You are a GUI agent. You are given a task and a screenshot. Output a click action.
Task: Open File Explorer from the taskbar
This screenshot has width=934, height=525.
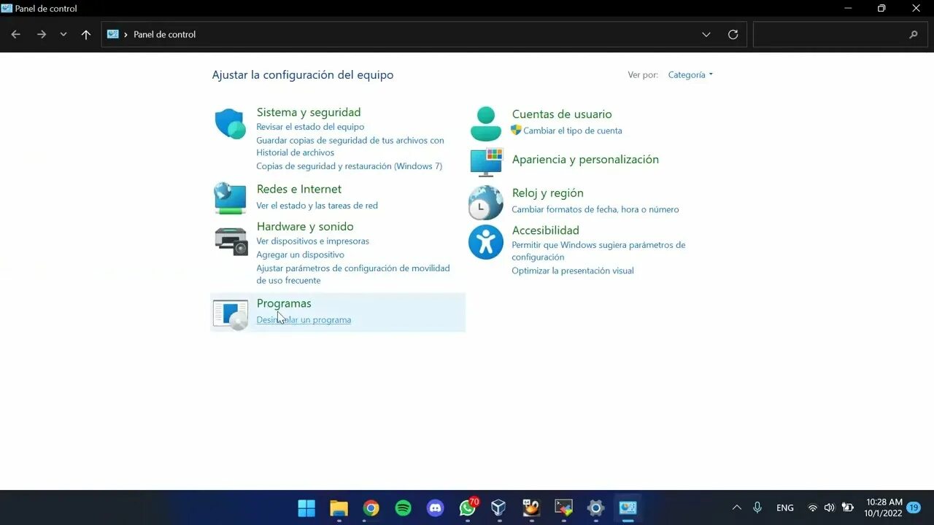(339, 507)
